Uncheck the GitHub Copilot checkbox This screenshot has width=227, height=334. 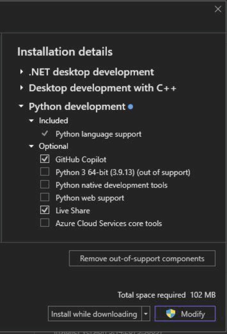click(45, 159)
